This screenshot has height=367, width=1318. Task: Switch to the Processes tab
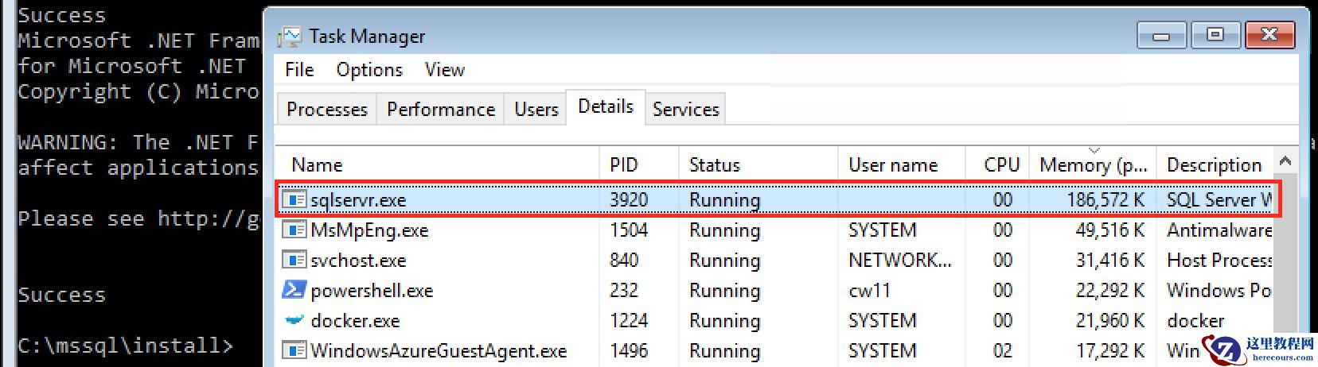point(327,109)
